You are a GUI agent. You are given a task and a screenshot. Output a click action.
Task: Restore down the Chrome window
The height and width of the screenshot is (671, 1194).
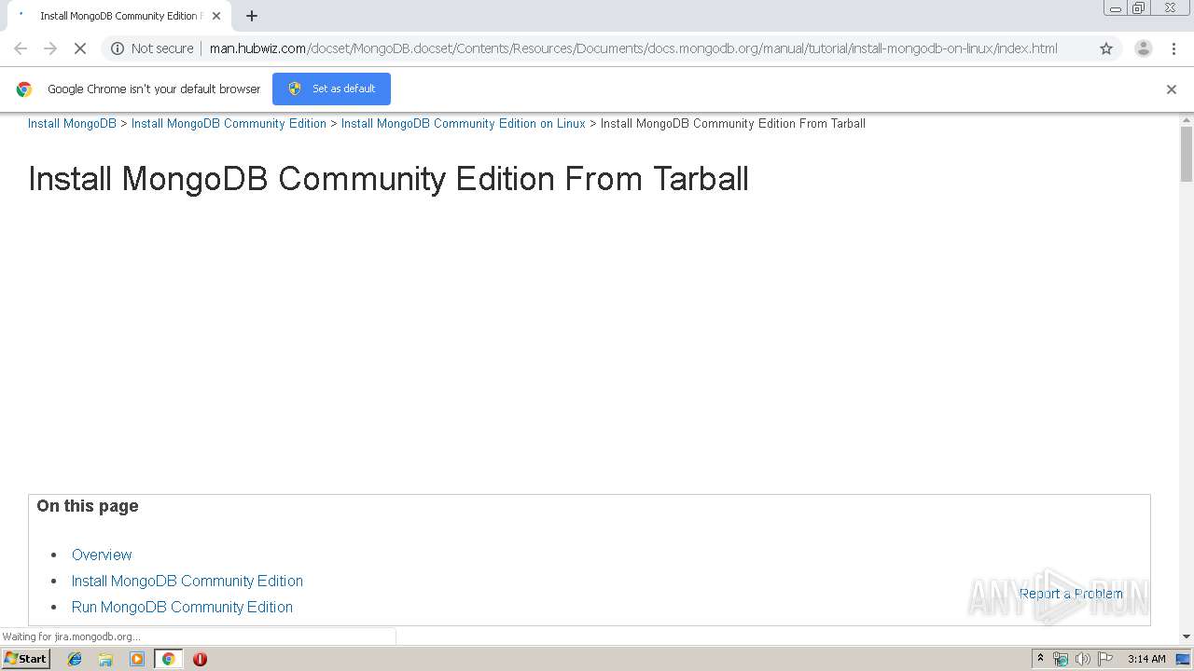(1139, 8)
